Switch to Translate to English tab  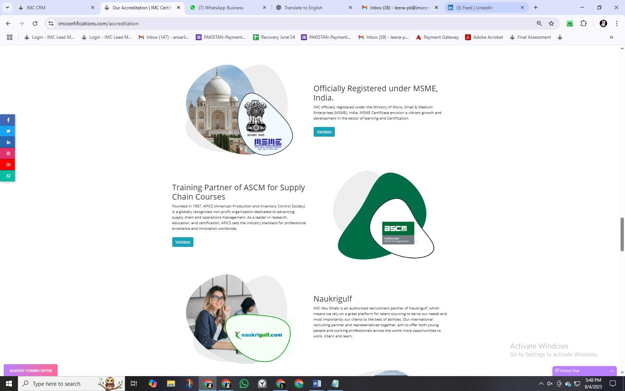(x=314, y=7)
